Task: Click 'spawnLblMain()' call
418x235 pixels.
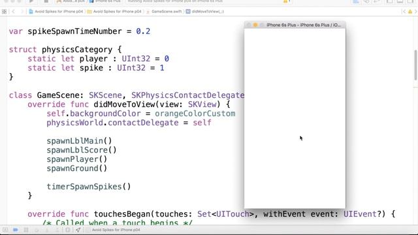Action: point(80,141)
